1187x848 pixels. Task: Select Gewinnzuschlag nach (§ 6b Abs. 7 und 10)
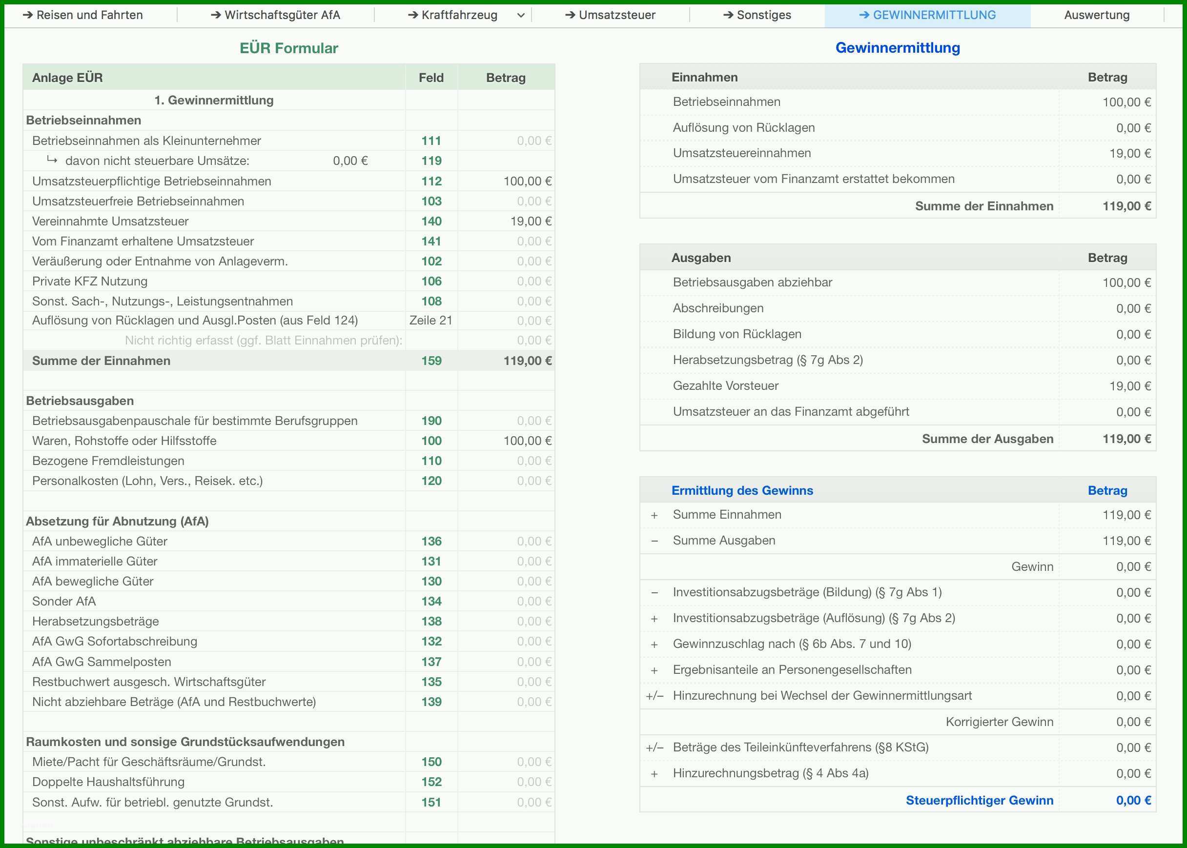pyautogui.click(x=792, y=644)
